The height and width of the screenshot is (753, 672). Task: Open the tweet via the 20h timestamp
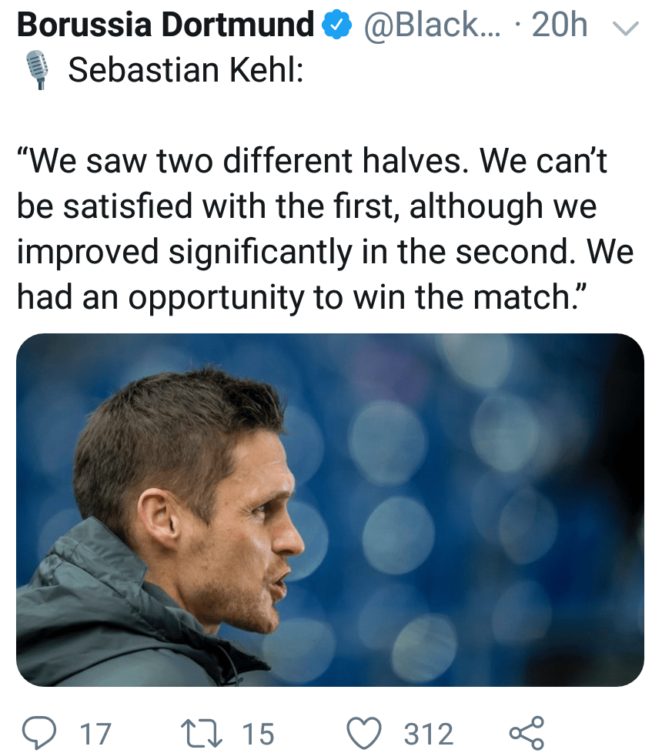[x=560, y=26]
